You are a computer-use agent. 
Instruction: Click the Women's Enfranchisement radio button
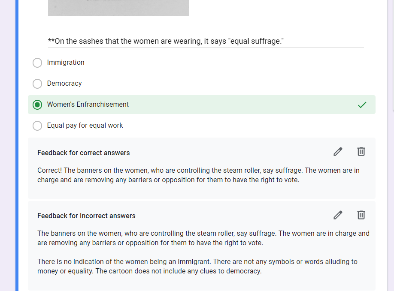(37, 105)
